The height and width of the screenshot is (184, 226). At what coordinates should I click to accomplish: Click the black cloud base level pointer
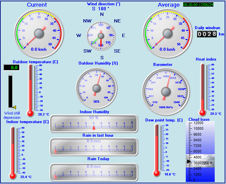point(189,161)
